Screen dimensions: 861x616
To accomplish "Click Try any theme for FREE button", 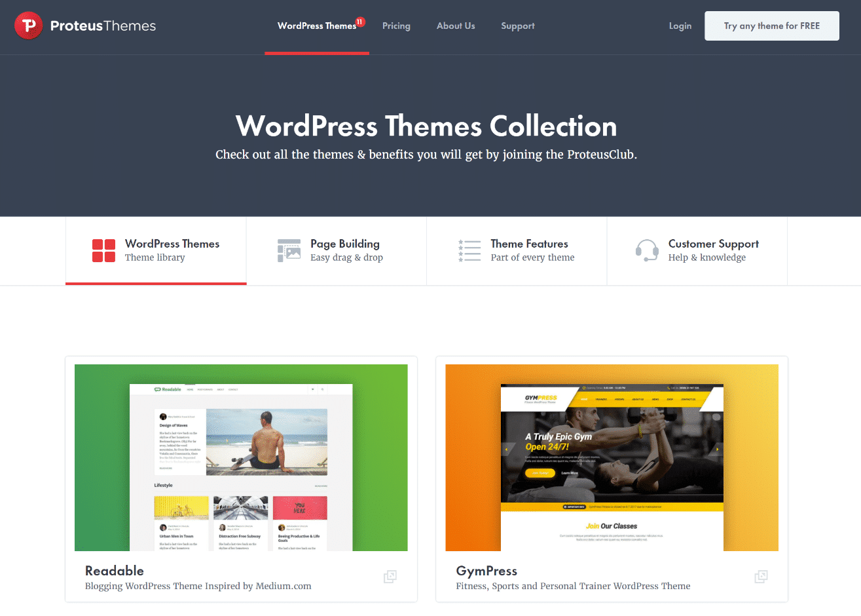I will (772, 26).
